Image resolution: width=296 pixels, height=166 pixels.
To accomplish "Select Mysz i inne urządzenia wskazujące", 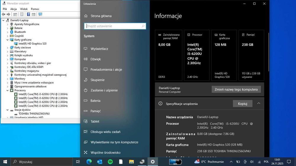I will pos(34,82).
